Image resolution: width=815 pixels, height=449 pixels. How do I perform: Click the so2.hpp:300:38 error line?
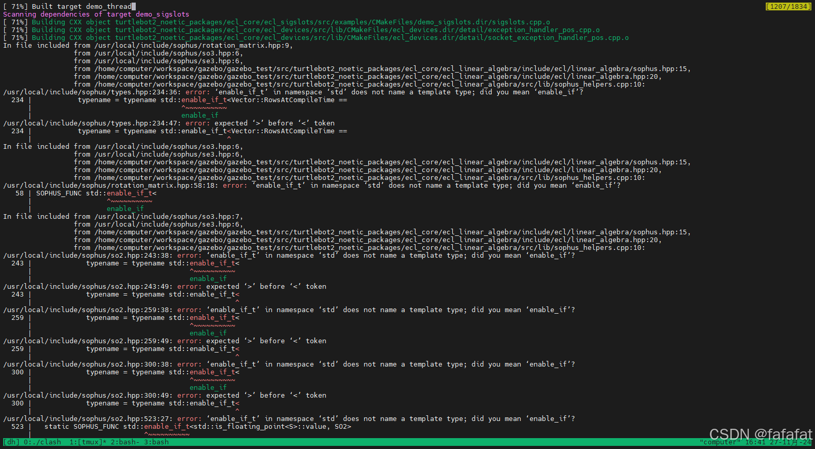pyautogui.click(x=289, y=364)
